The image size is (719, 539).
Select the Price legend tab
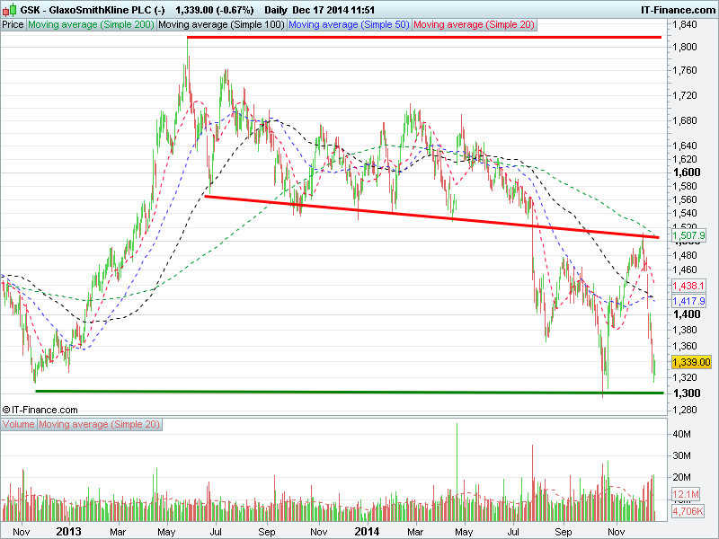13,25
